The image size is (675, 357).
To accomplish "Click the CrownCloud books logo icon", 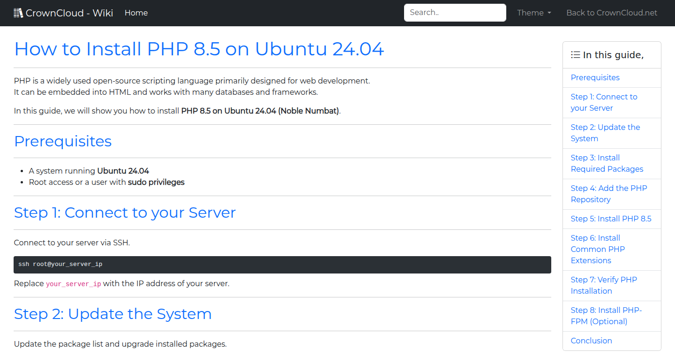I will tap(18, 13).
